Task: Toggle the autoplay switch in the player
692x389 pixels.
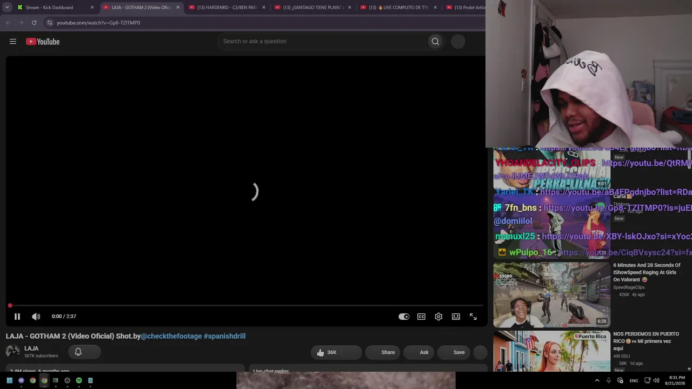Action: [x=404, y=317]
